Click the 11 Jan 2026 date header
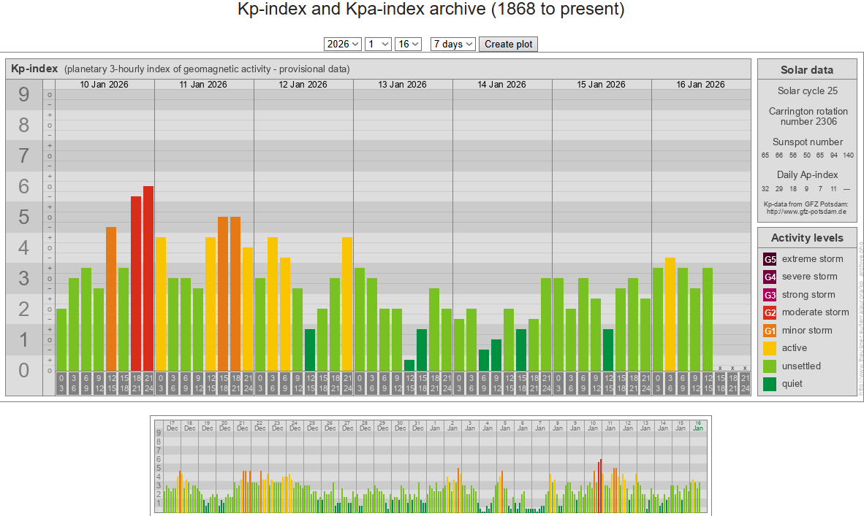Screen dimensions: 864x516 (203, 84)
